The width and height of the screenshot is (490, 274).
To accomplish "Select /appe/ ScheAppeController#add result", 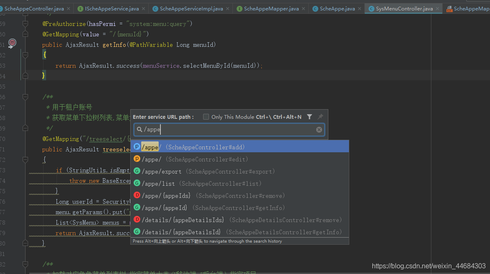I will [240, 147].
